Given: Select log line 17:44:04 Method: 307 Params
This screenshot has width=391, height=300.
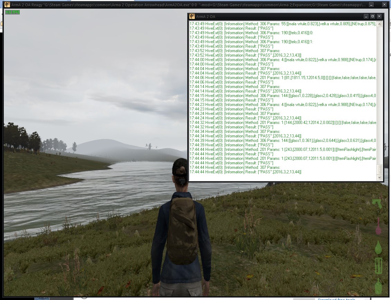Looking at the screenshot, I should click(235, 69).
